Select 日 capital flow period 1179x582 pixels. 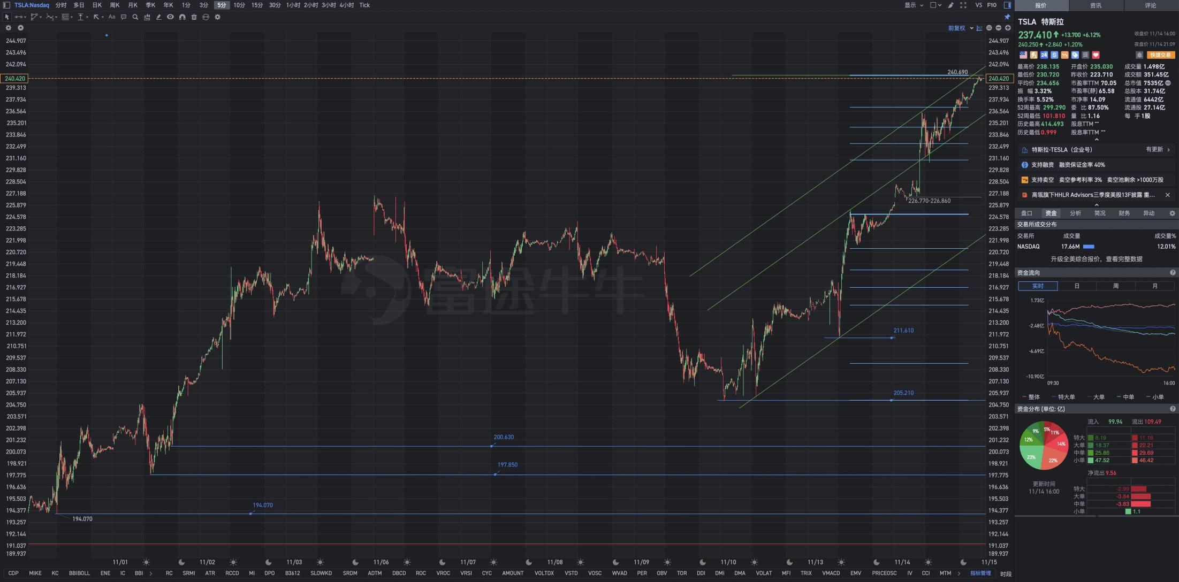click(x=1077, y=286)
